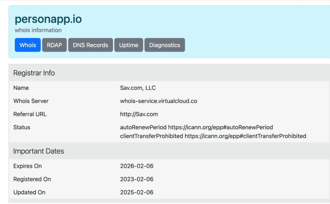Select the updated date 2025-02-06
The width and height of the screenshot is (330, 204).
137,192
